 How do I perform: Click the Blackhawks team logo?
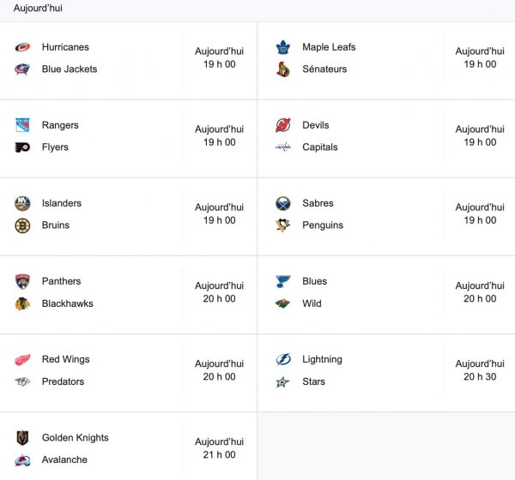click(22, 303)
